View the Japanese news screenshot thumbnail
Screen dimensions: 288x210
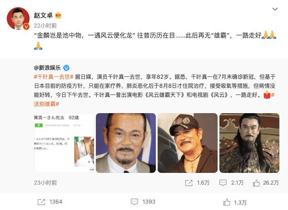pyautogui.click(x=64, y=143)
